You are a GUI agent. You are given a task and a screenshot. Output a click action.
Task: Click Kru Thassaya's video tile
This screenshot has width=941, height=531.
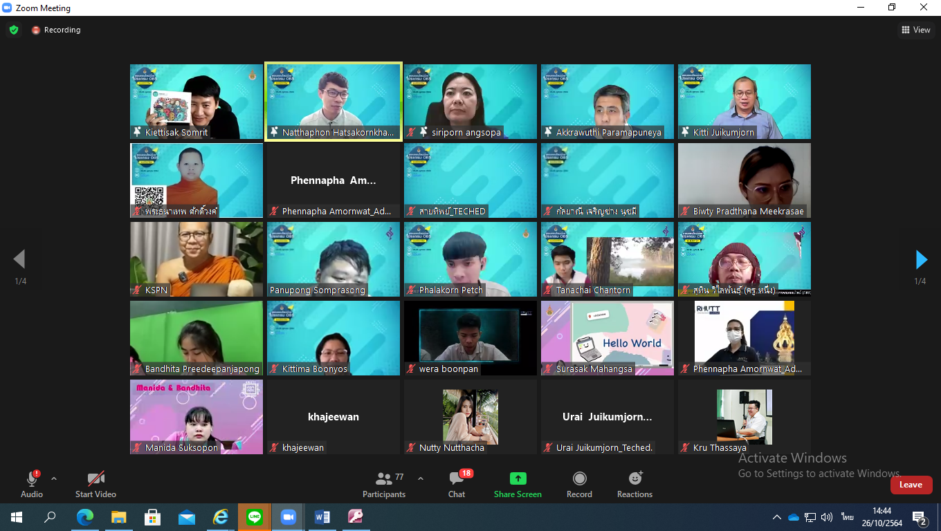point(744,417)
